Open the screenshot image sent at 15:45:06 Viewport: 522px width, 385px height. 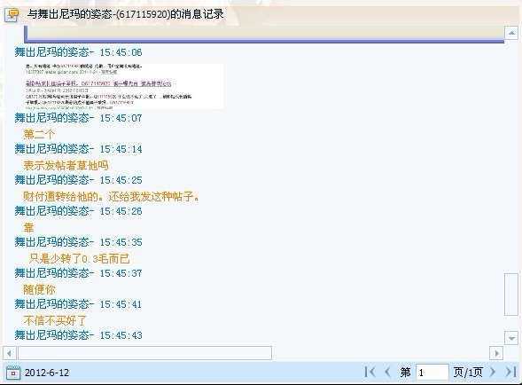pyautogui.click(x=123, y=86)
